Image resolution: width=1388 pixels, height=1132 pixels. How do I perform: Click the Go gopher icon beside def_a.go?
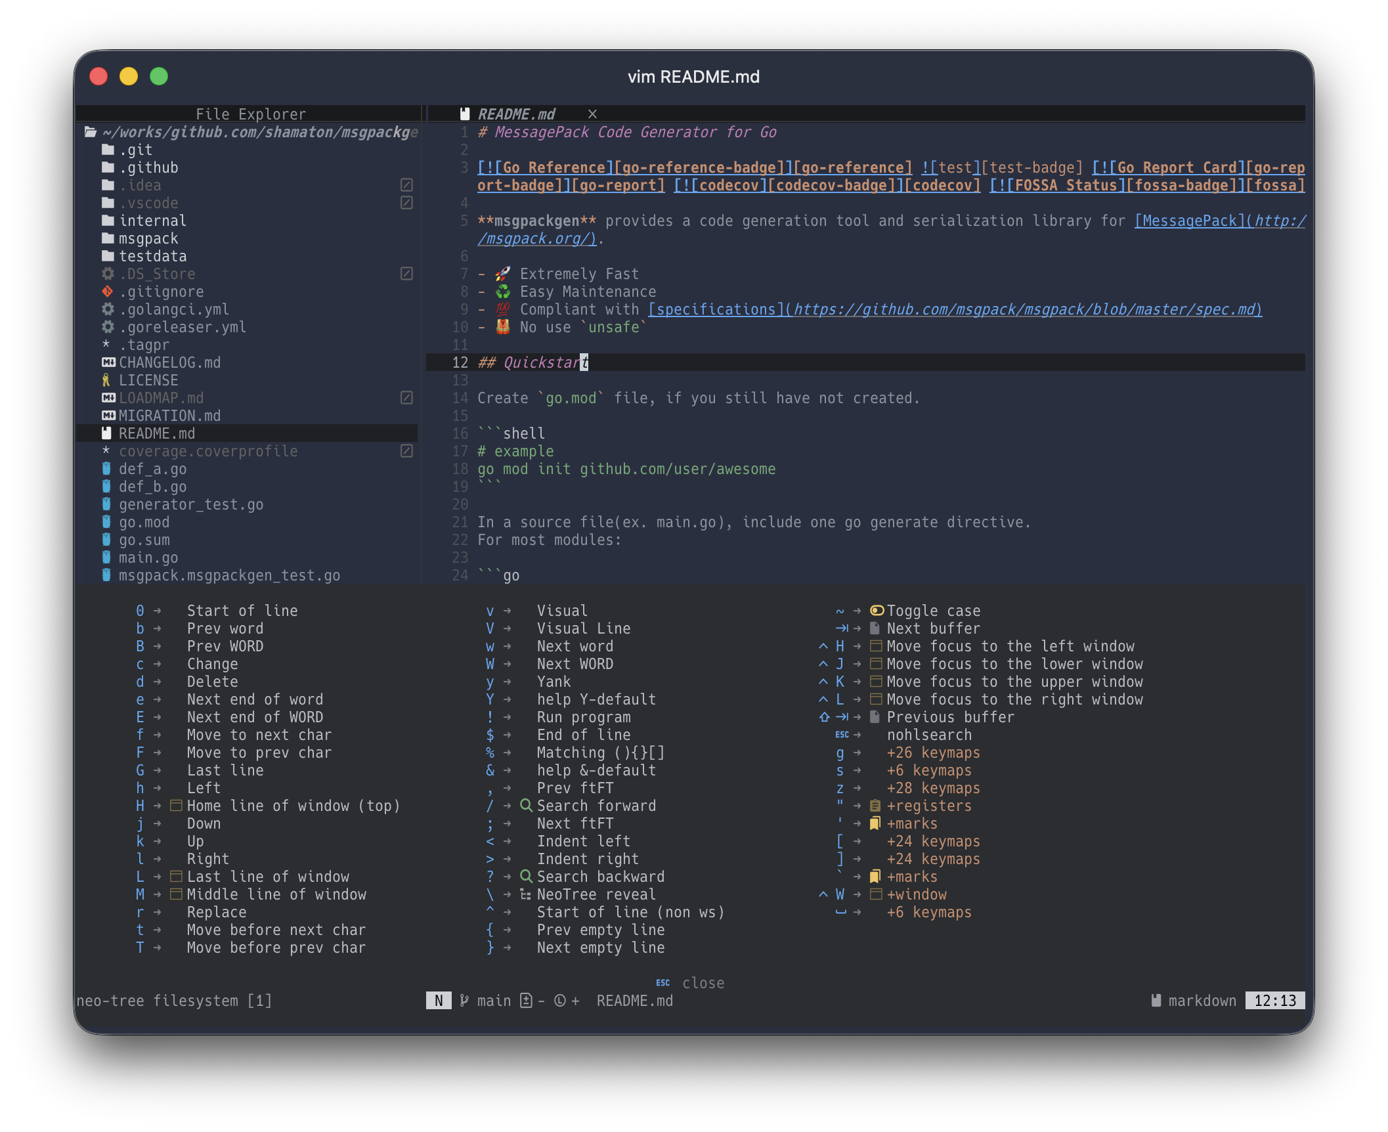click(106, 469)
